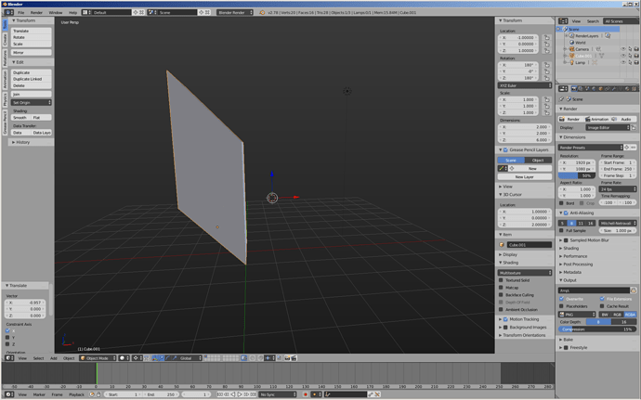Open the Search menu in the Outliner
Image resolution: width=641 pixels, height=400 pixels.
(593, 20)
